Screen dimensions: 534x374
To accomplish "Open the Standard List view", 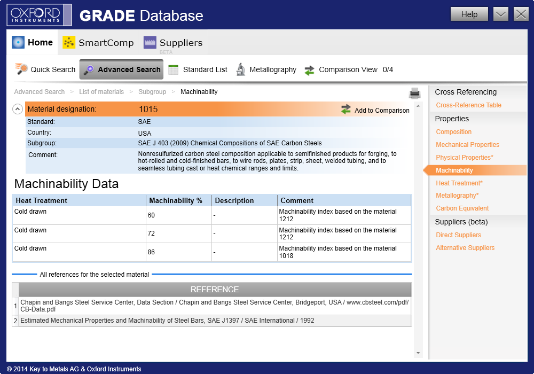I will pyautogui.click(x=198, y=69).
